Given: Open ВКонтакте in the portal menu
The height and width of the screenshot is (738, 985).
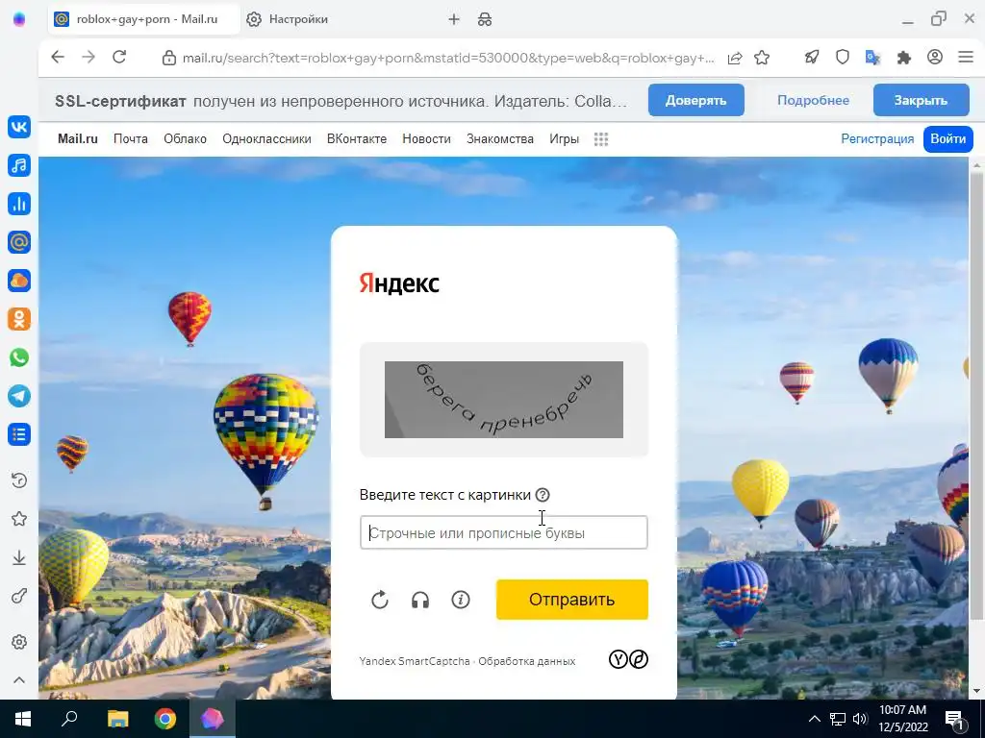Looking at the screenshot, I should tap(357, 138).
